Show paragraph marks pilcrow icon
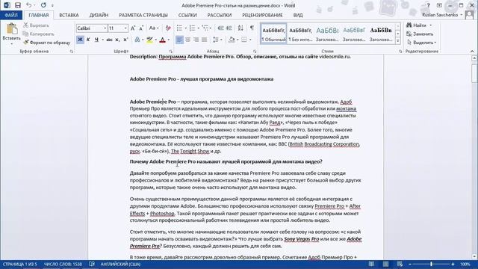The width and height of the screenshot is (478, 269). tap(252, 28)
